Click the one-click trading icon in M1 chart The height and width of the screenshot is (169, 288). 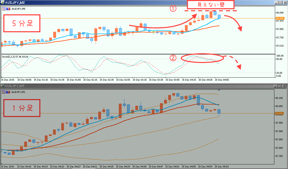coord(4,92)
